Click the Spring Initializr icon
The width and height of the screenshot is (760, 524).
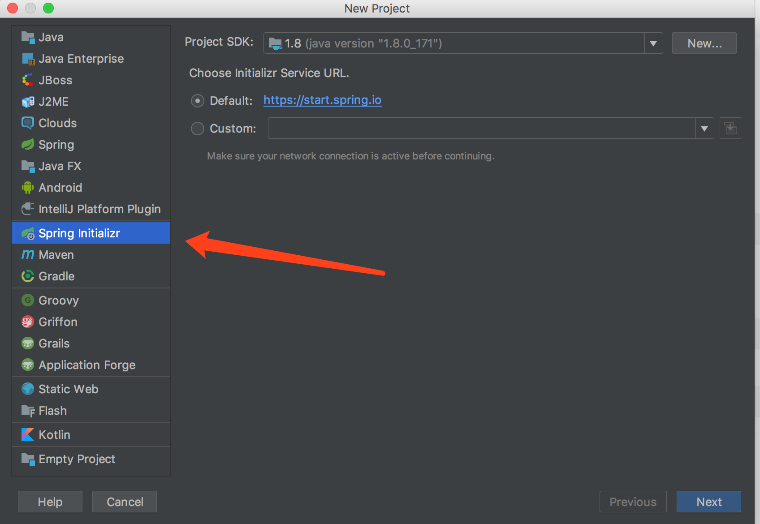pos(28,233)
